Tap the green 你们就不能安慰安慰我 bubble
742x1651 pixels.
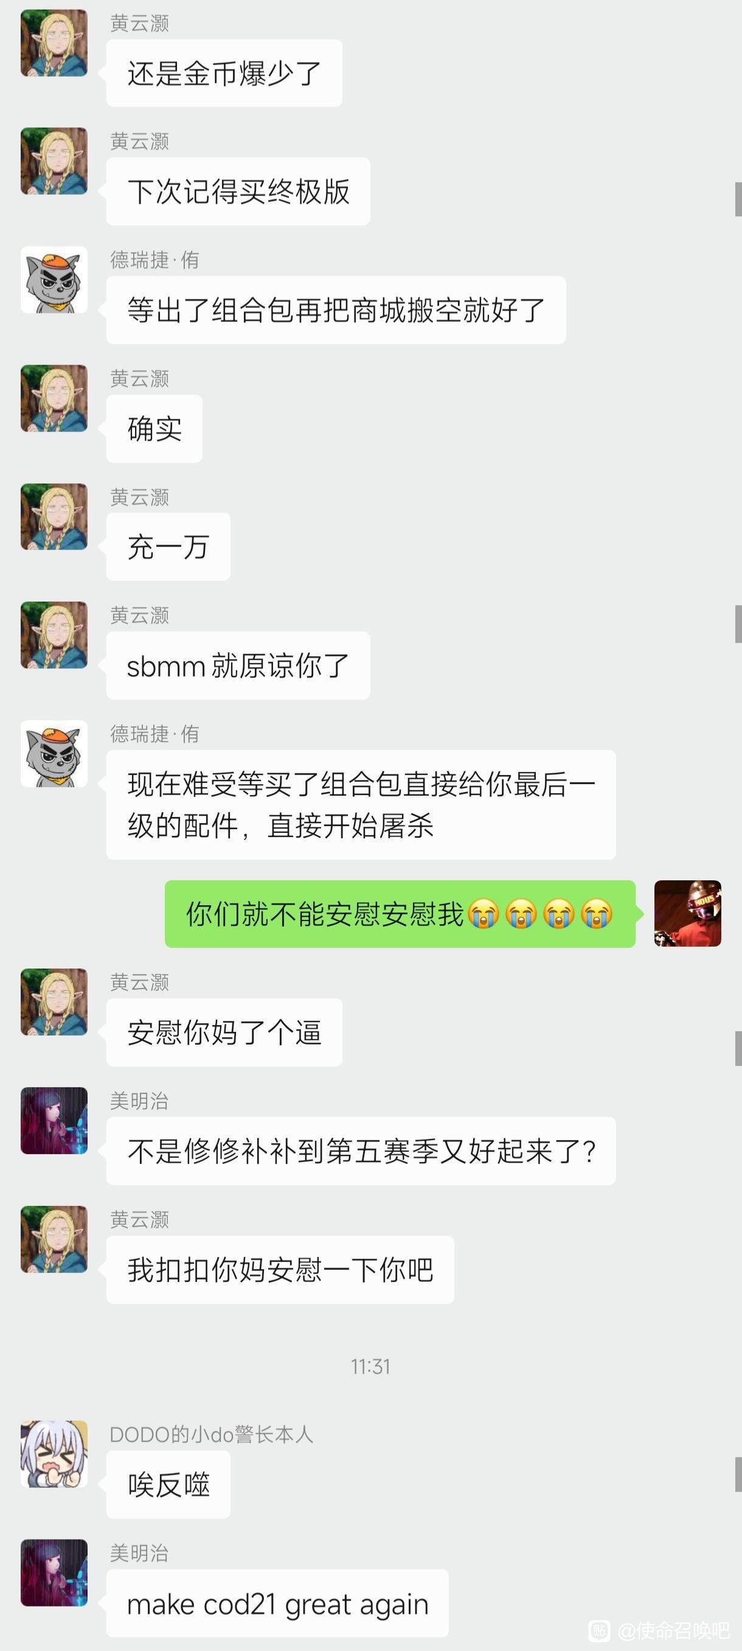tap(400, 914)
